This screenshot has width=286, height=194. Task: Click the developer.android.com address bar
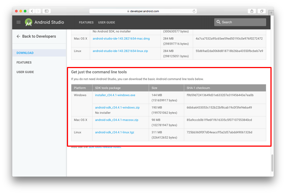point(143,11)
